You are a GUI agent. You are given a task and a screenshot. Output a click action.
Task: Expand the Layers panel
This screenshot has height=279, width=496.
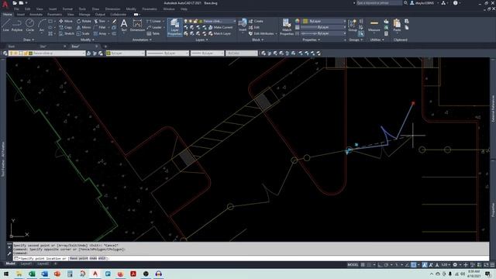click(201, 40)
